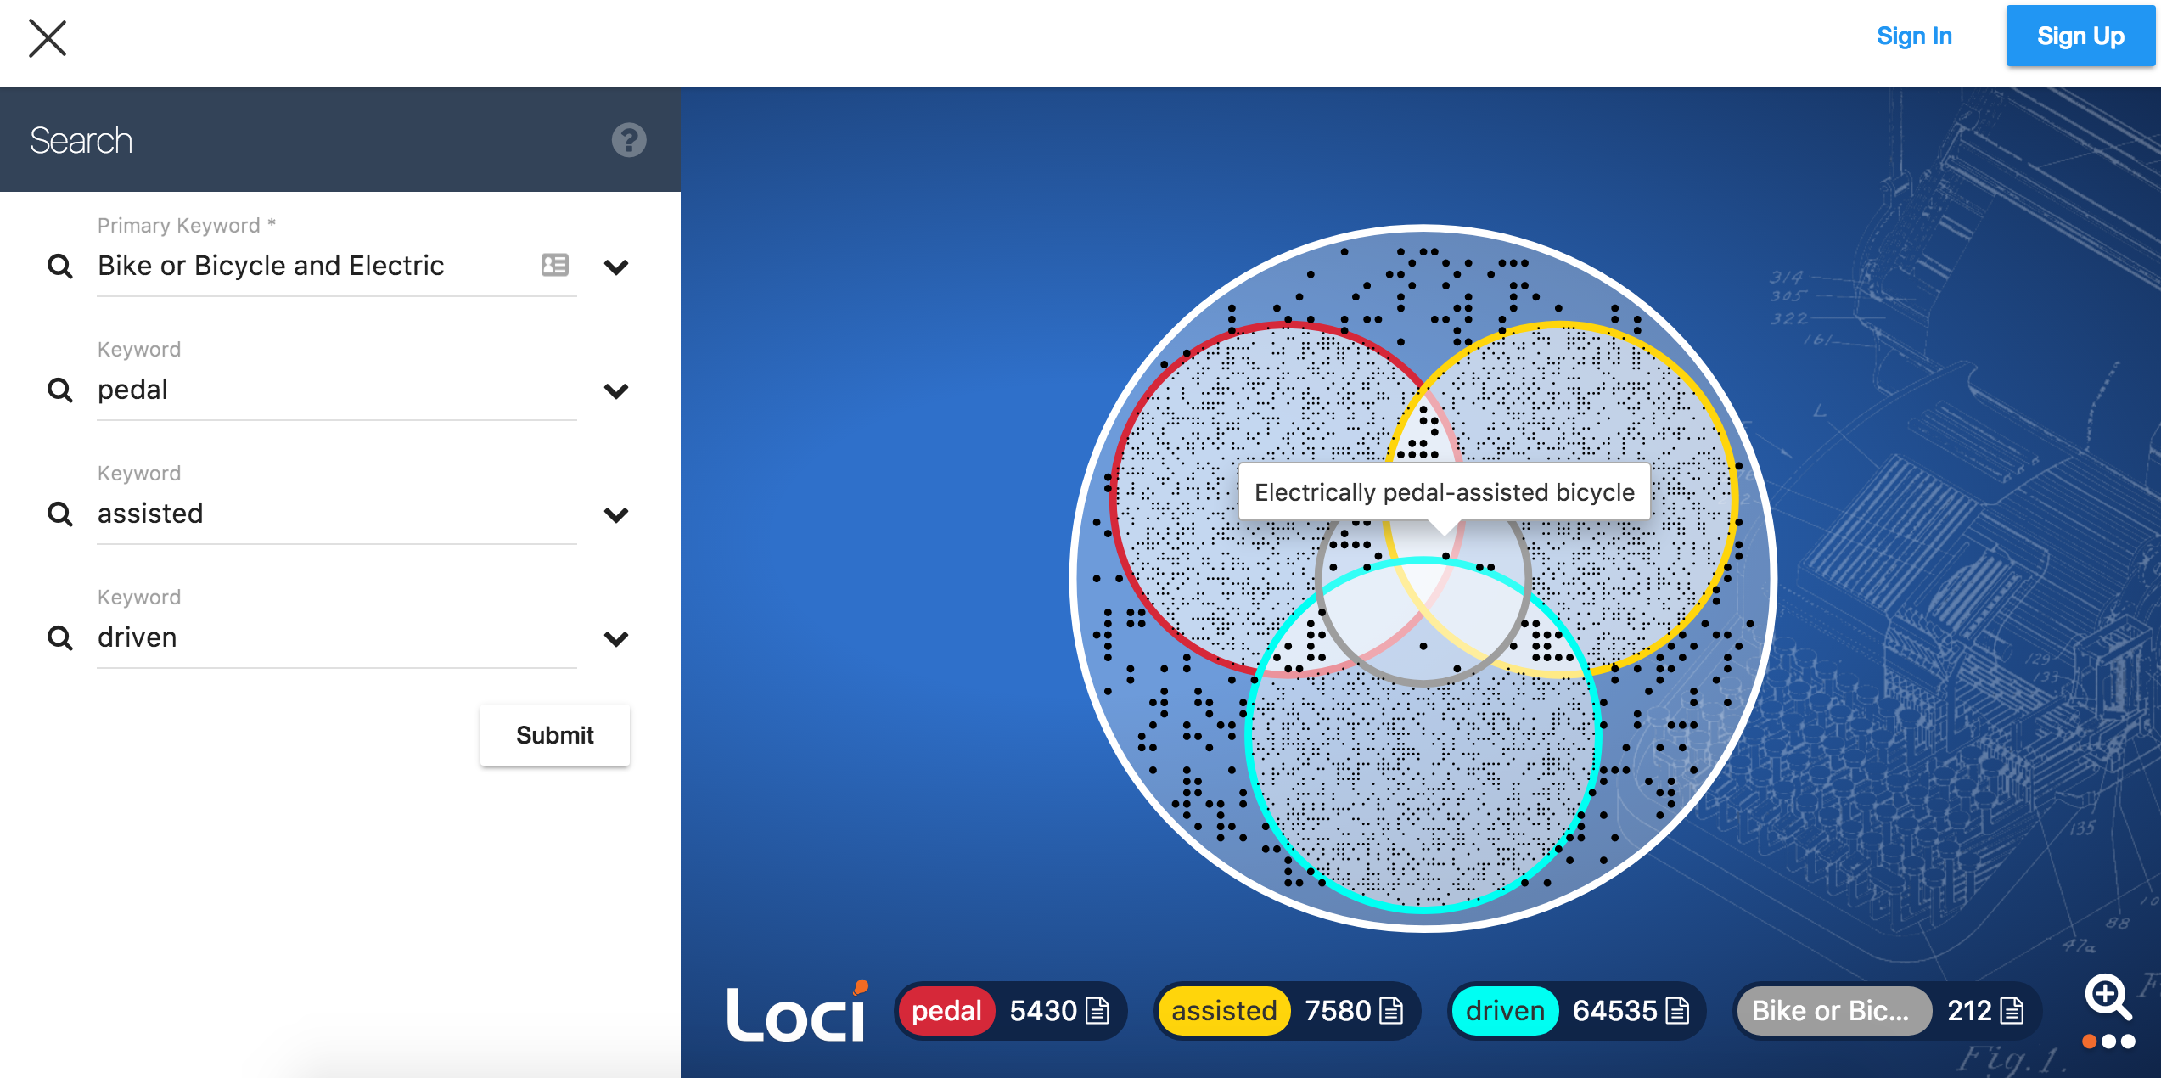The image size is (2161, 1078).
Task: Click the search icon beside the assisted keyword
Action: pos(59,513)
